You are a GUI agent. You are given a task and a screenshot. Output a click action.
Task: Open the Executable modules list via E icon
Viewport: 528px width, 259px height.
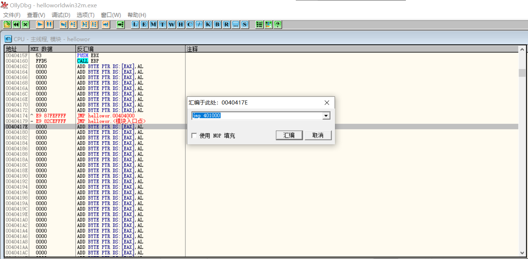(x=144, y=24)
